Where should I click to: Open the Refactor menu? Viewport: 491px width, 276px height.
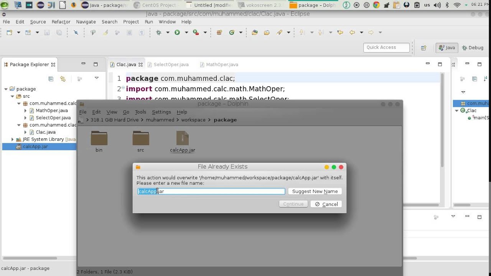tap(61, 22)
